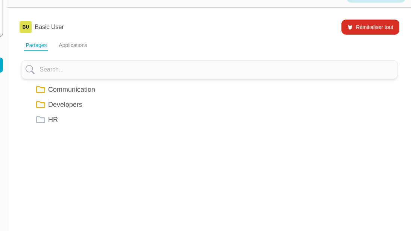Open the Applications tab
Image resolution: width=411 pixels, height=231 pixels.
pos(73,45)
